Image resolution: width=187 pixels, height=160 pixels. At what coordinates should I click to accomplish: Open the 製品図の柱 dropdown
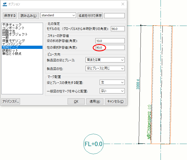(105, 68)
